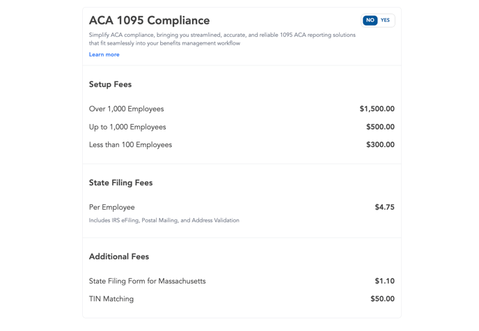Select the Less than 100 Employees row
This screenshot has height=331, width=479.
[242, 144]
